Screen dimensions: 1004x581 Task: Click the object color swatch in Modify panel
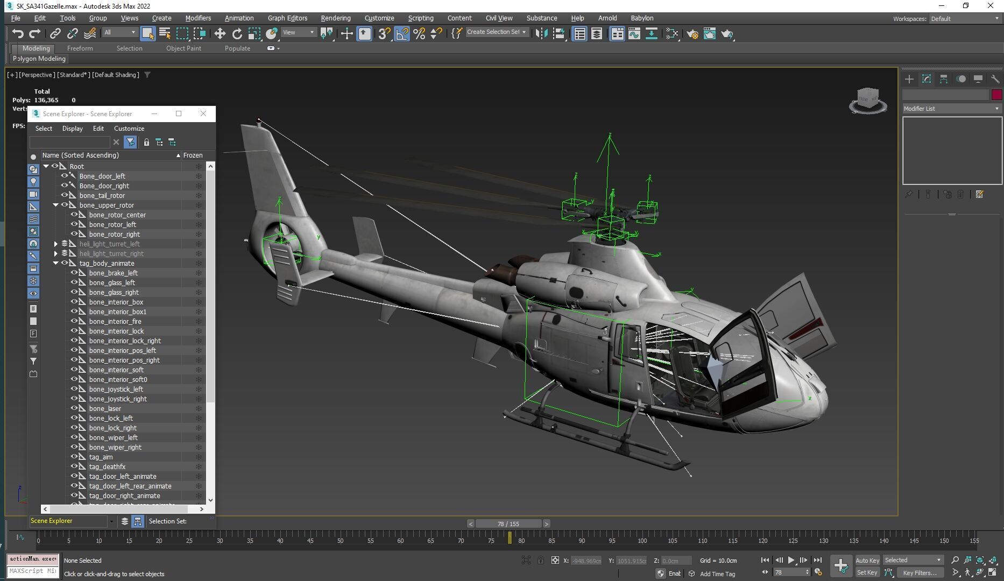[996, 95]
